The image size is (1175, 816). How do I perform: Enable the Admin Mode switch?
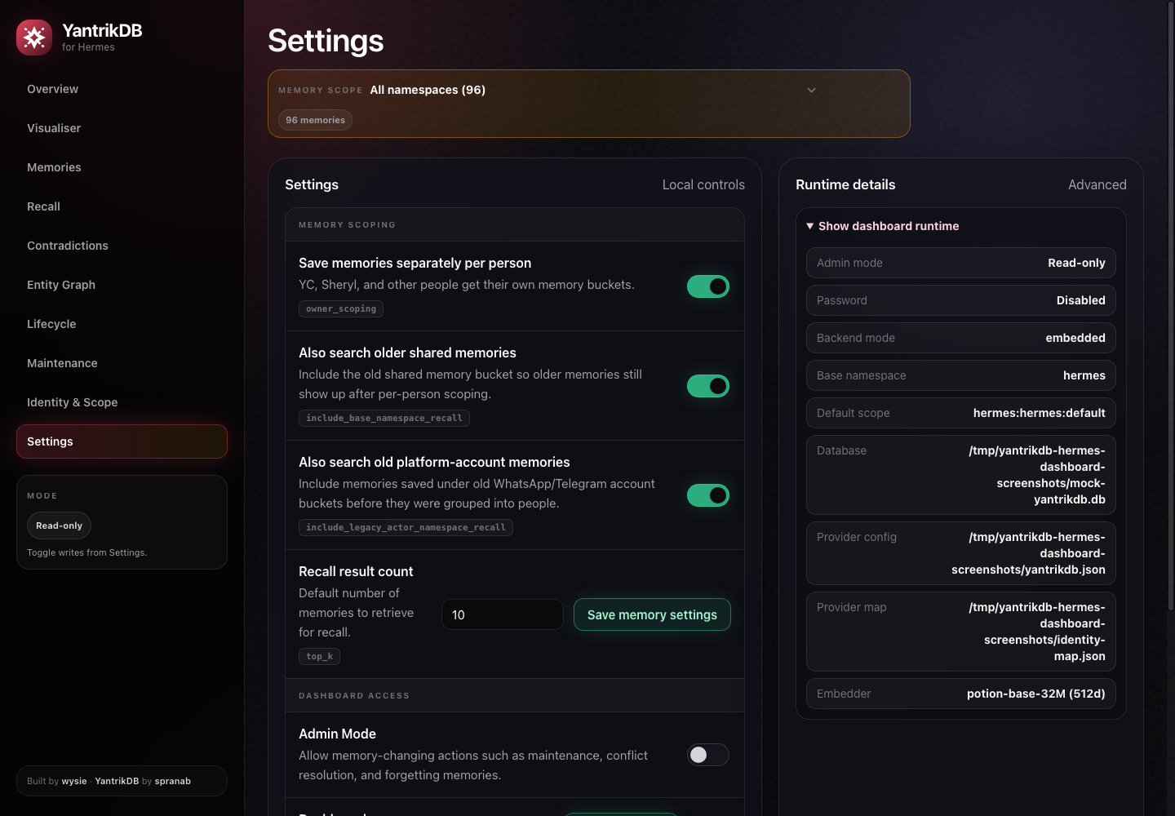(707, 755)
